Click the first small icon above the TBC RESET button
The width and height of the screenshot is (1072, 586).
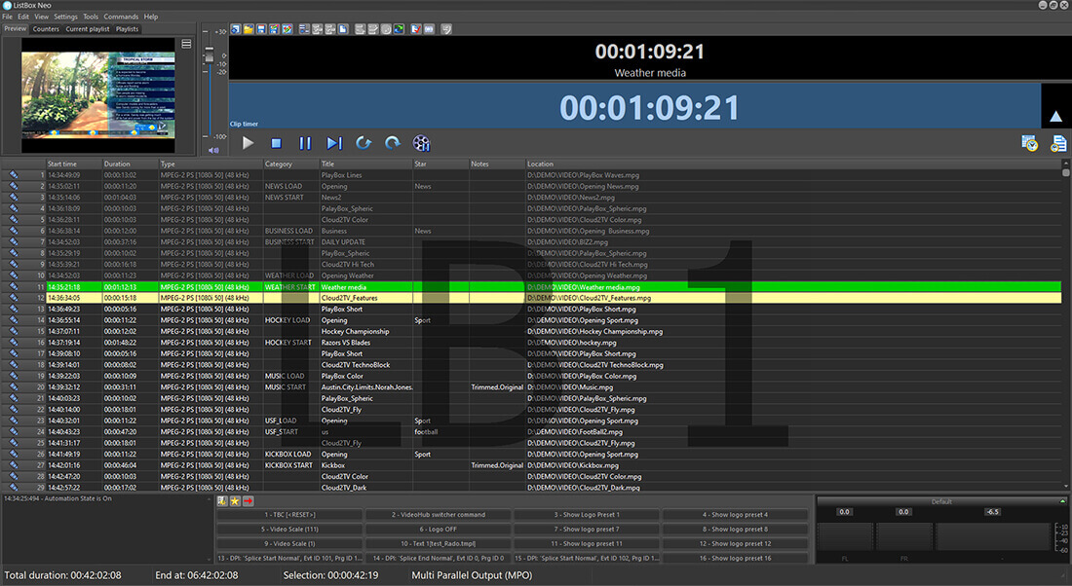pyautogui.click(x=222, y=501)
